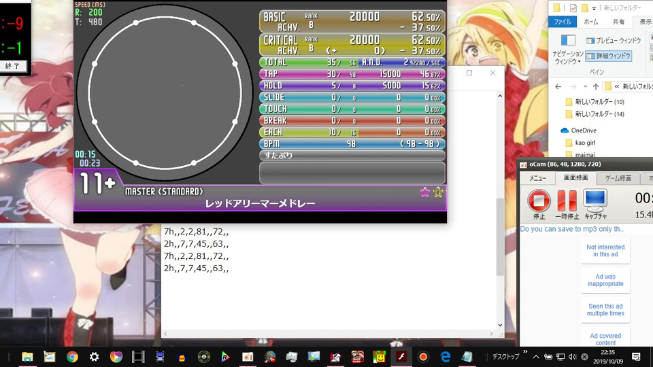The width and height of the screenshot is (653, 367).
Task: Toggle the プレビュー ウィンドウ pane
Action: click(614, 40)
